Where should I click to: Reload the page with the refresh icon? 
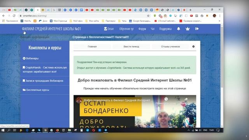click(14, 16)
